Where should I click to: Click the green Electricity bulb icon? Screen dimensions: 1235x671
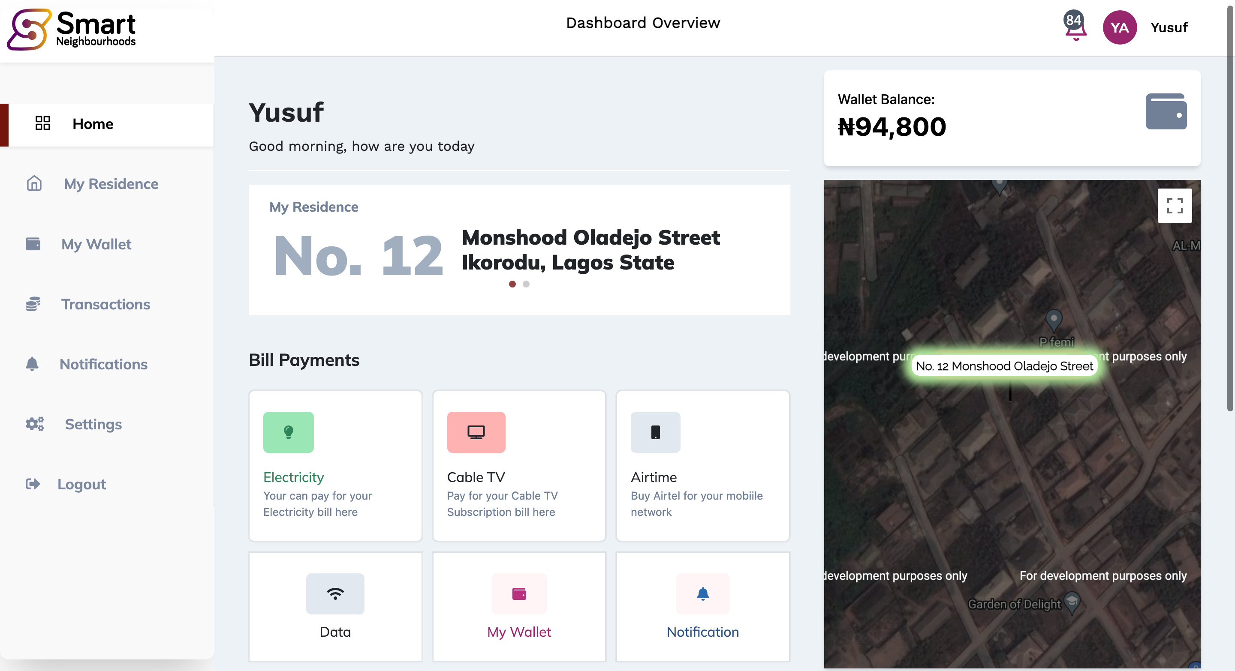(x=288, y=432)
